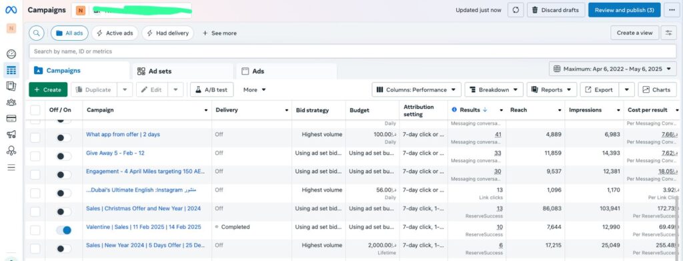This screenshot has height=261, width=683.
Task: Open the view filter sliders icon
Action: 668,33
